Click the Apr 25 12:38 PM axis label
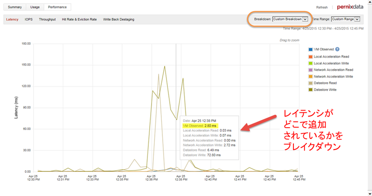Image resolution: width=372 pixels, height=196 pixels. tap(181, 178)
